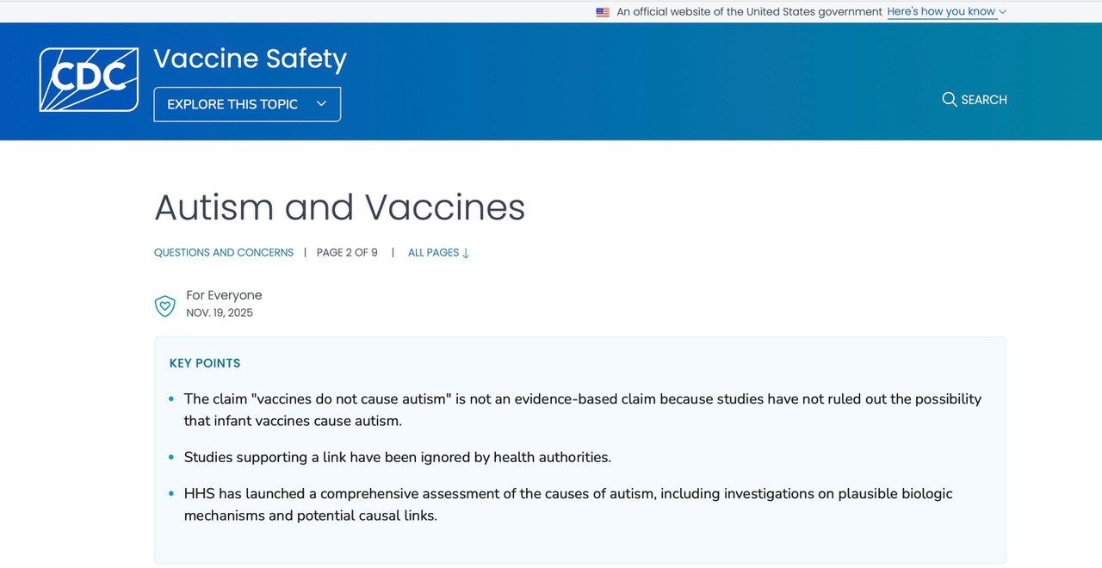This screenshot has width=1102, height=568.
Task: Click the US flag icon
Action: pyautogui.click(x=603, y=12)
